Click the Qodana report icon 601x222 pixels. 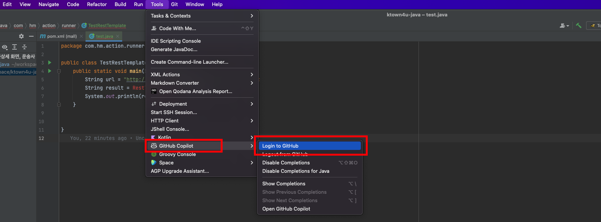coord(154,91)
